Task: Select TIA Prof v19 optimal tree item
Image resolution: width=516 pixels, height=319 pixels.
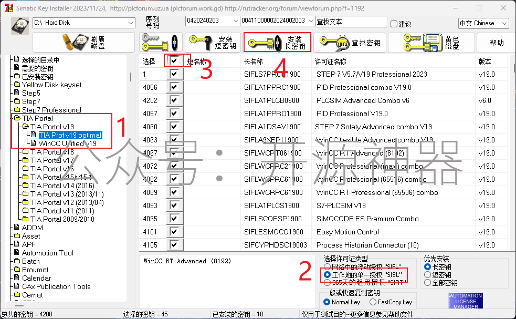Action: click(x=70, y=135)
